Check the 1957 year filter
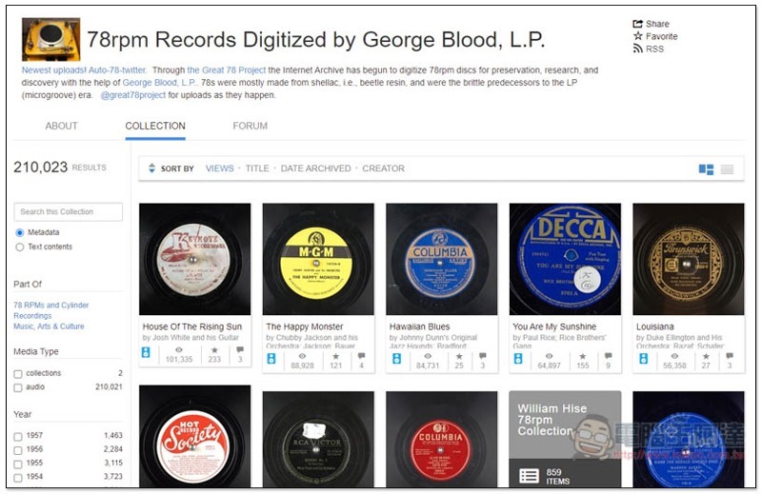The width and height of the screenshot is (762, 494). pyautogui.click(x=18, y=437)
